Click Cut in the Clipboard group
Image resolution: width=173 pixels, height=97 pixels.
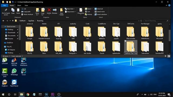pos(24,9)
